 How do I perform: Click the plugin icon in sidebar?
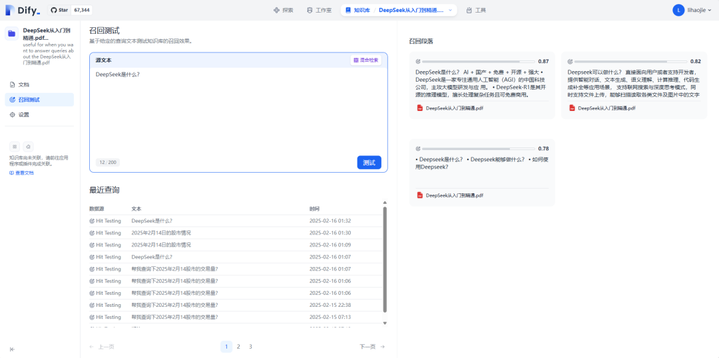click(x=29, y=147)
